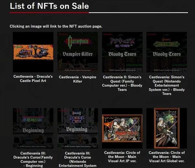Select Simon's Quest Nintendo Entertainment System ver. caption
The height and width of the screenshot is (168, 195).
(x=167, y=85)
